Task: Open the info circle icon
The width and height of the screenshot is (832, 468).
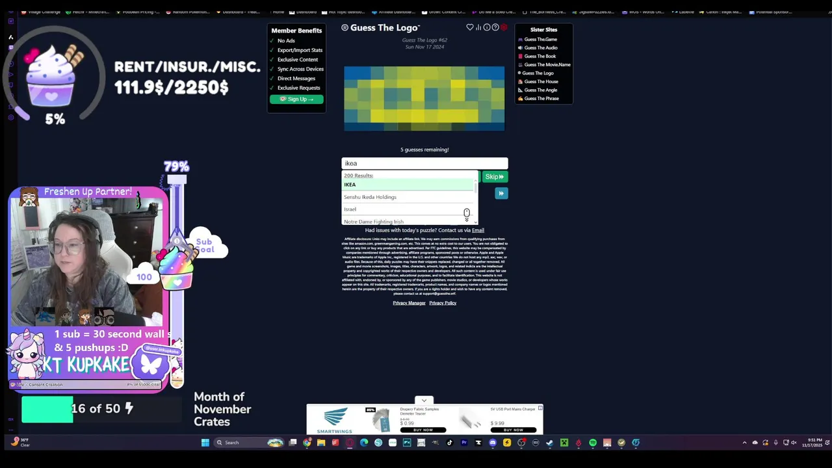Action: [x=487, y=27]
